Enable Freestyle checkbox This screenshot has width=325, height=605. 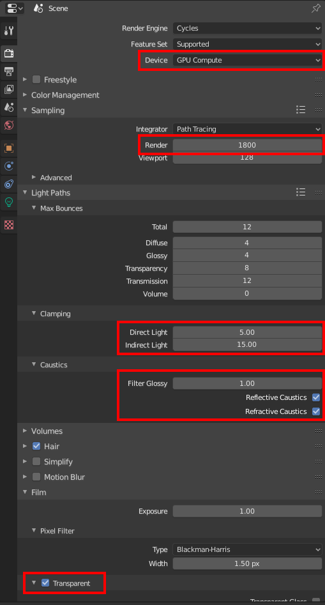[x=36, y=79]
